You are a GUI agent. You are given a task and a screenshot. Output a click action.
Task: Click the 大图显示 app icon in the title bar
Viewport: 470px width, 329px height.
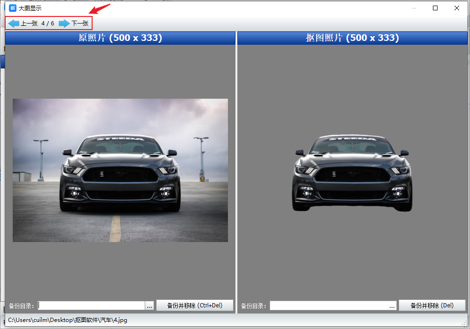point(13,8)
